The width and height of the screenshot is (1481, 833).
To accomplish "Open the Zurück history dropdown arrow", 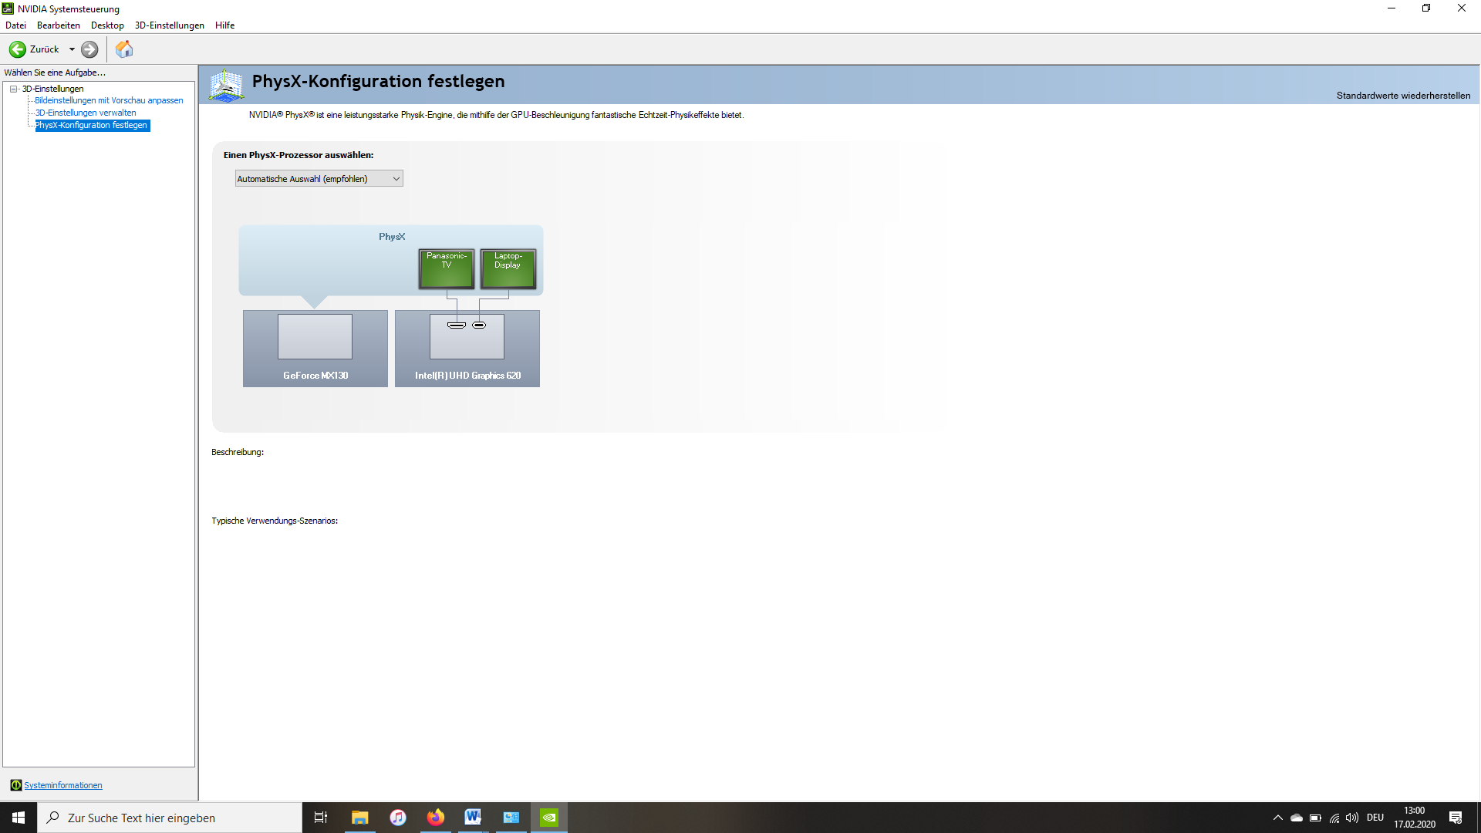I will click(x=72, y=49).
